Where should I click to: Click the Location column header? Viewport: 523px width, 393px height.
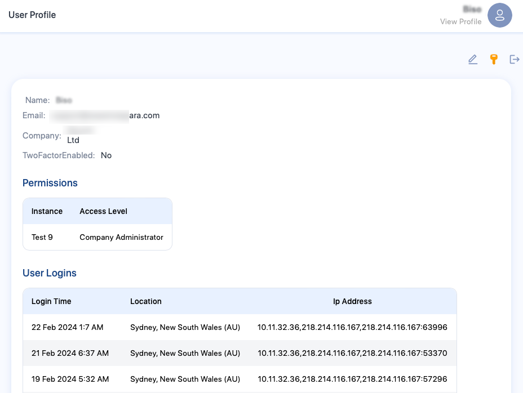pyautogui.click(x=146, y=301)
